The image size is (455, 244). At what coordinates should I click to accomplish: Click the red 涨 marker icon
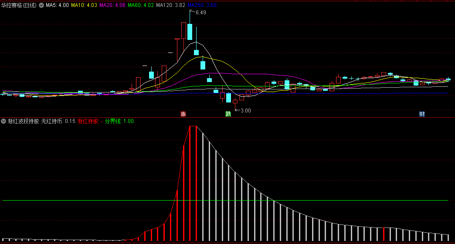pyautogui.click(x=183, y=114)
